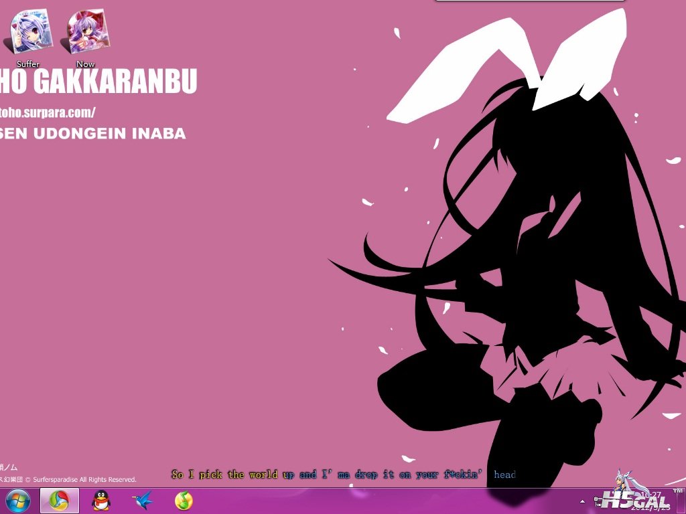The width and height of the screenshot is (686, 514).
Task: Click the Show Desktop button
Action: click(x=681, y=501)
